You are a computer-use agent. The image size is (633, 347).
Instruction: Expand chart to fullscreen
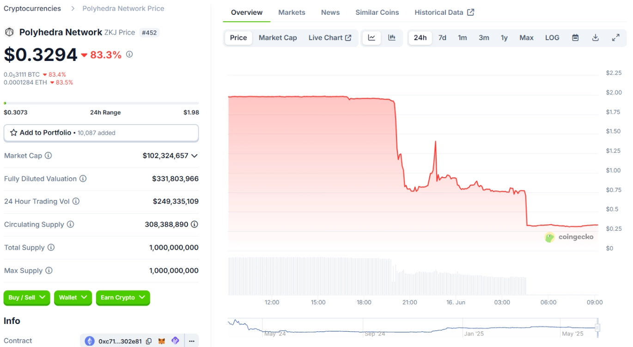point(616,38)
